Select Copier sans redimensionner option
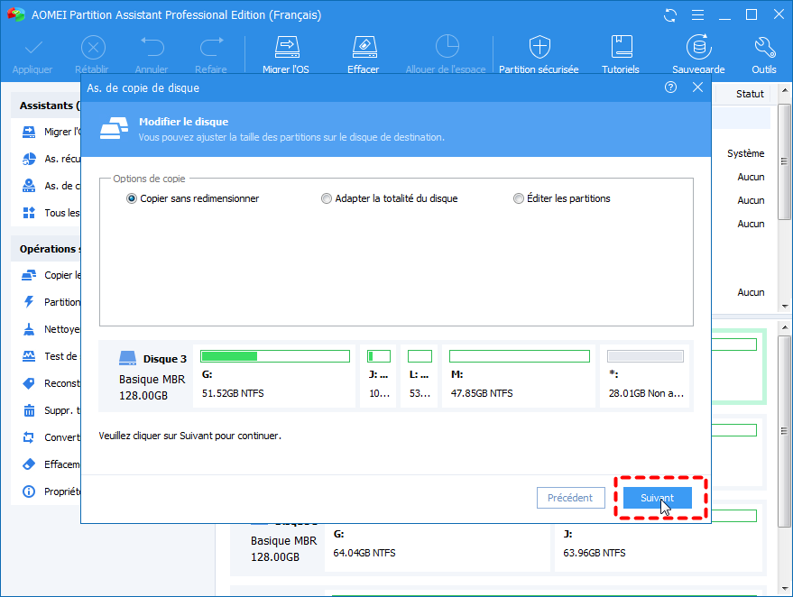Screen dimensions: 793x597 point(193,198)
